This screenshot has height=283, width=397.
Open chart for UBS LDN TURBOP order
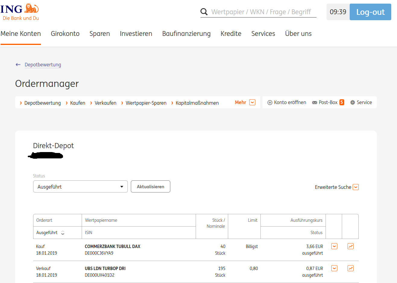click(x=350, y=269)
